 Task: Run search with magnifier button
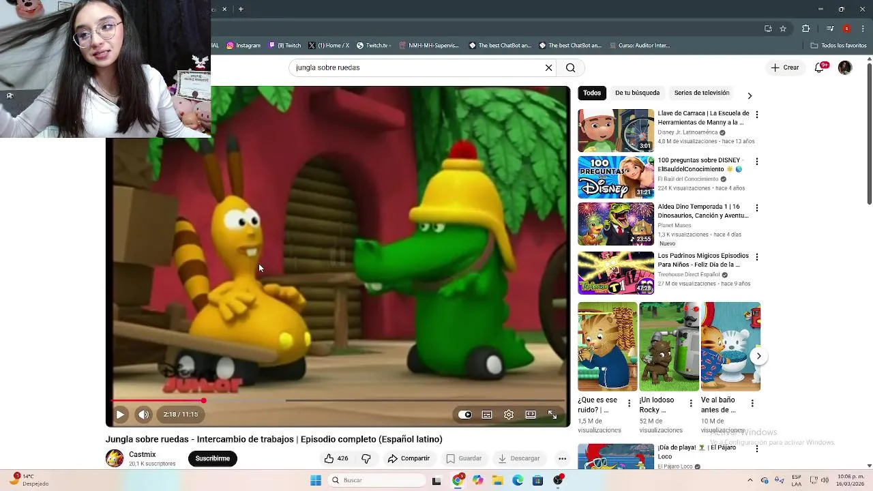(571, 68)
